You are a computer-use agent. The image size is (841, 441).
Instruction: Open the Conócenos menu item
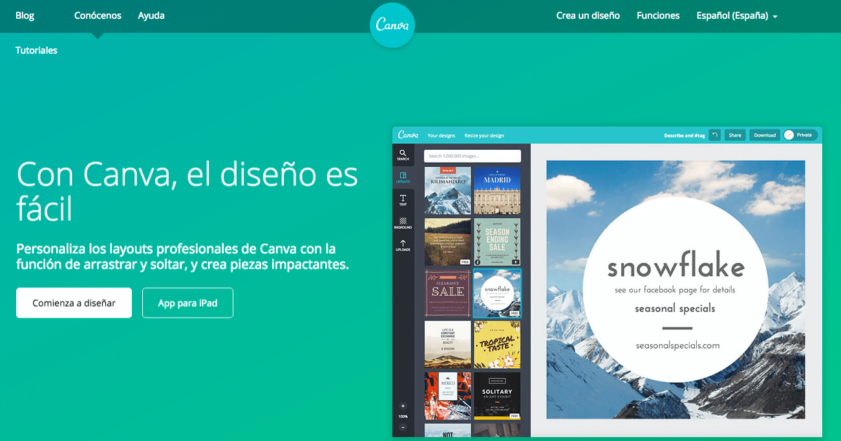tap(98, 15)
